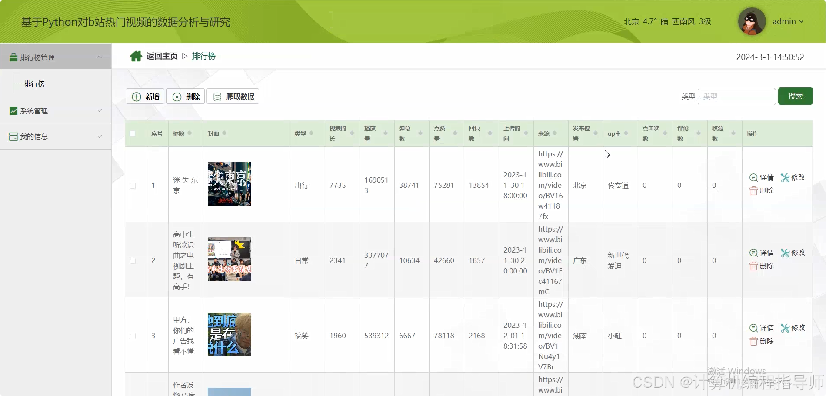Sort by 弹幕数 column arrows
The height and width of the screenshot is (396, 826).
tap(420, 133)
